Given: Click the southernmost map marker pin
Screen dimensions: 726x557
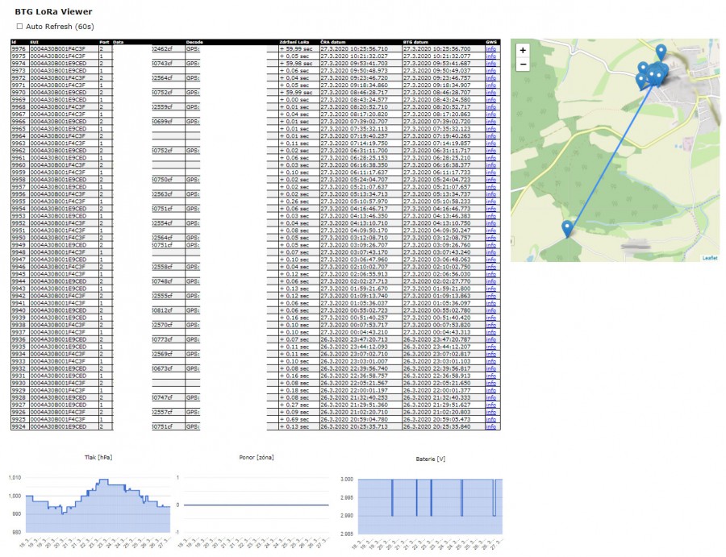Looking at the screenshot, I should [567, 228].
